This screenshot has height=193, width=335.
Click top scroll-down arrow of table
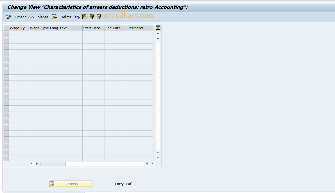pos(158,39)
